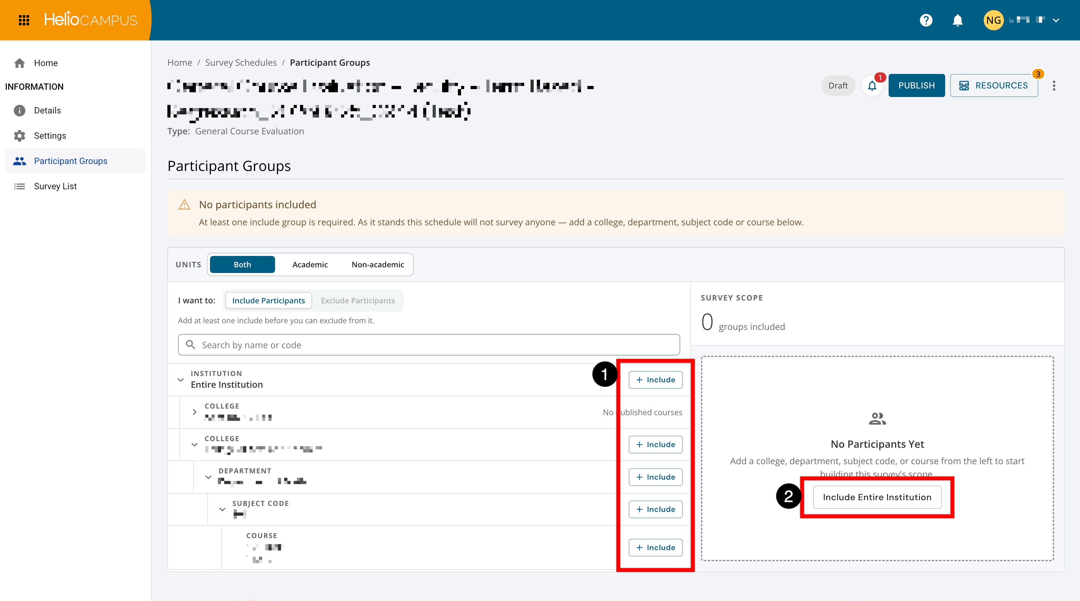Viewport: 1080px width, 601px height.
Task: Open the RESOURCES button
Action: (994, 86)
